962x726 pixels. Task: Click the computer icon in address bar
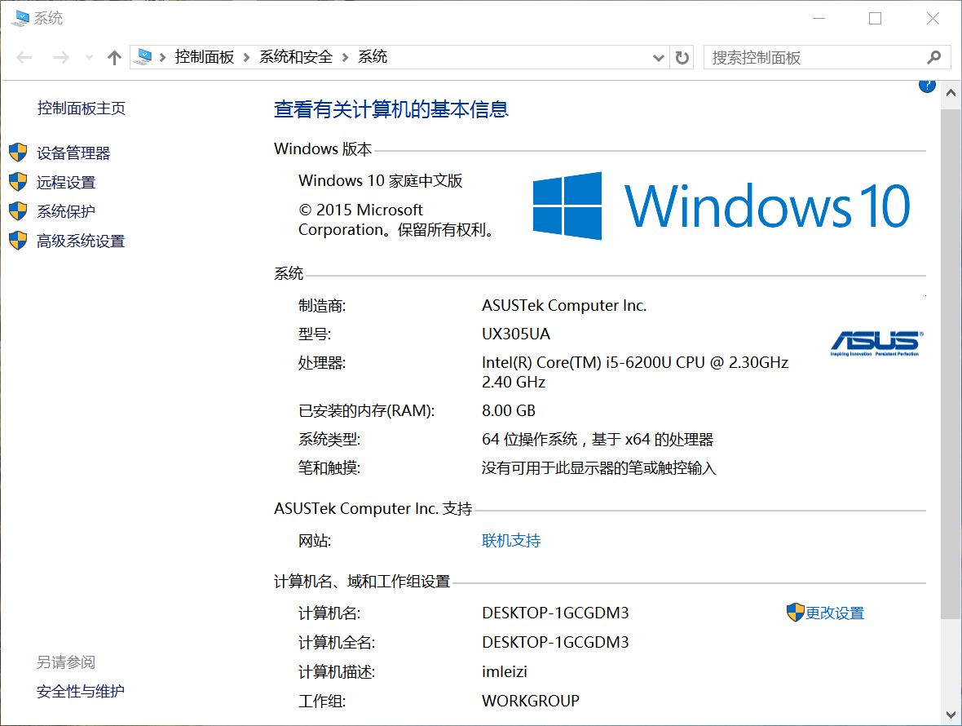click(x=143, y=57)
